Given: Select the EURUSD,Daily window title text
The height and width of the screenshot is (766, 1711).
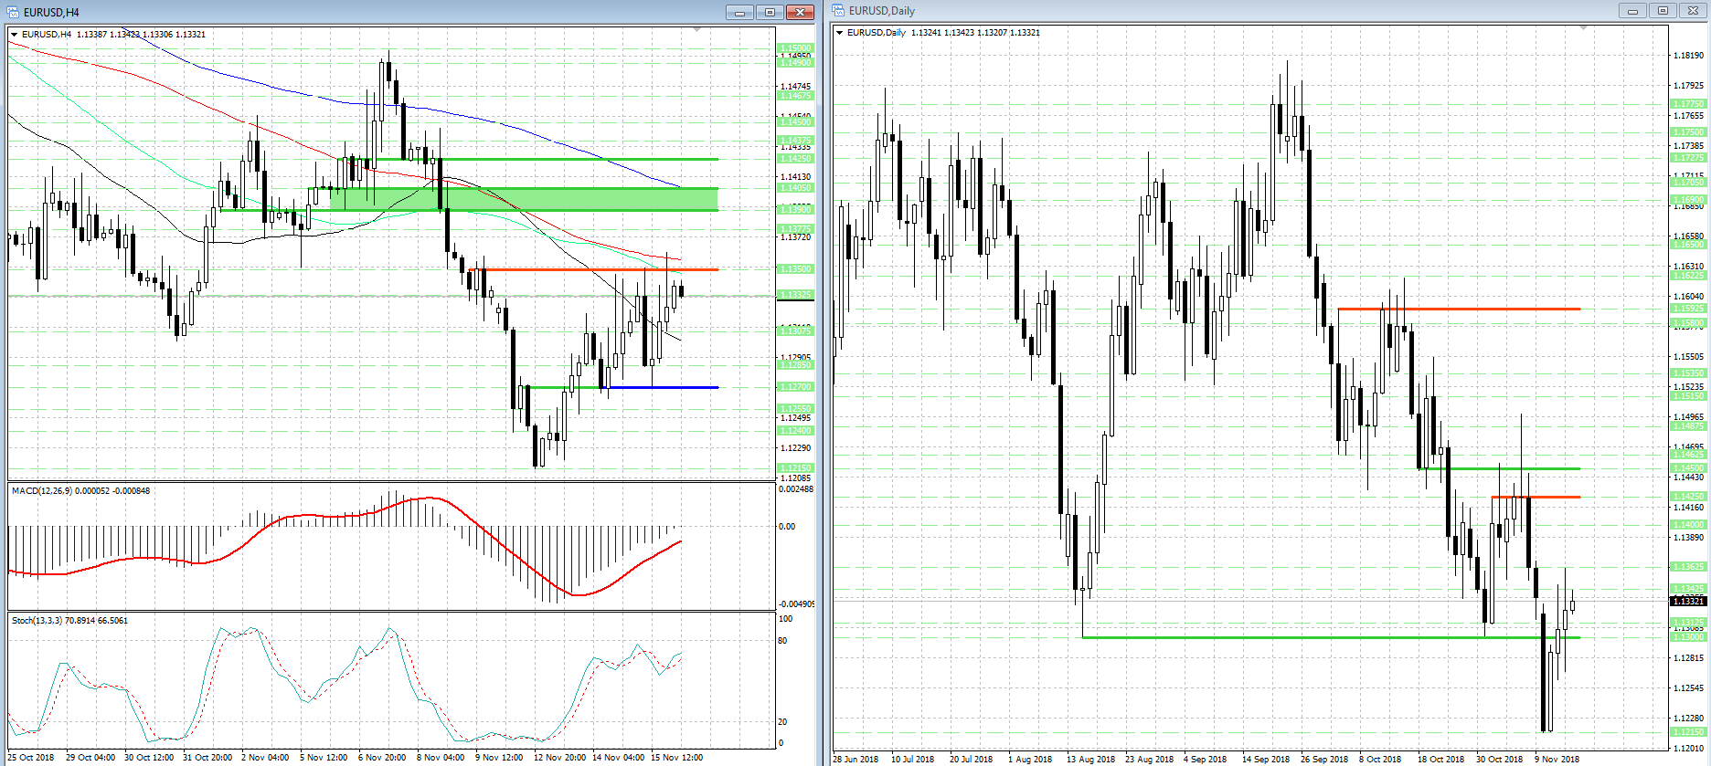Looking at the screenshot, I should click(x=882, y=11).
